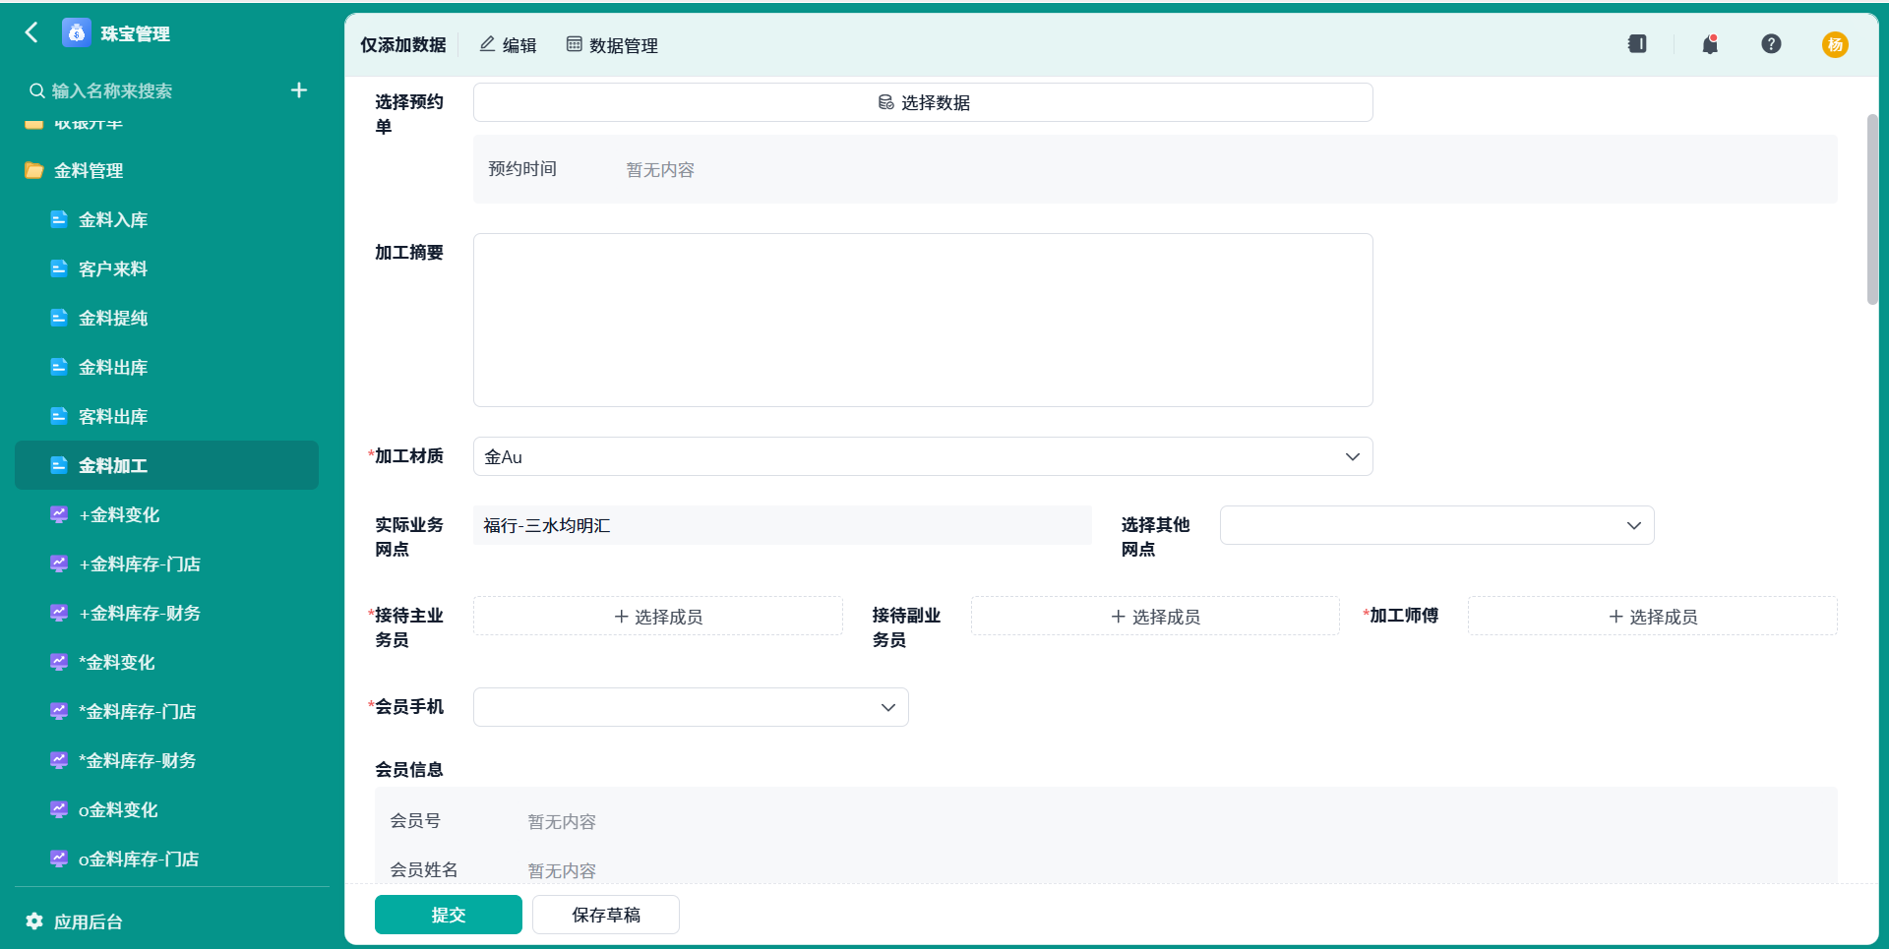Go back using the left arrow icon

click(x=31, y=32)
